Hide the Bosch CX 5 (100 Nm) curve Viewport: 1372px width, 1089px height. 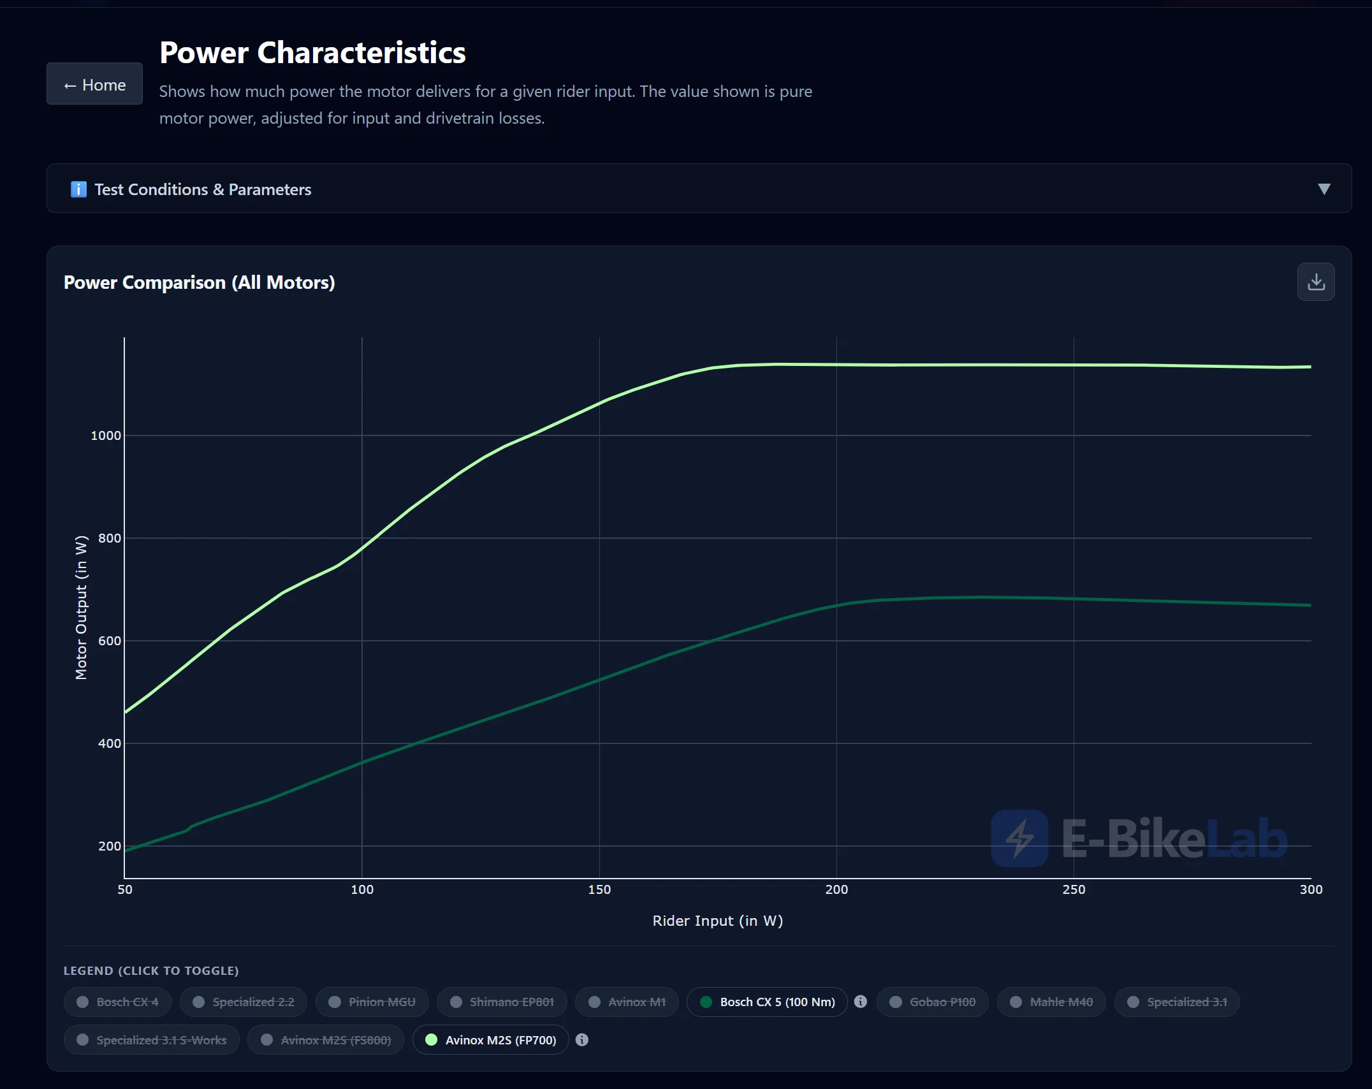[x=767, y=1002]
